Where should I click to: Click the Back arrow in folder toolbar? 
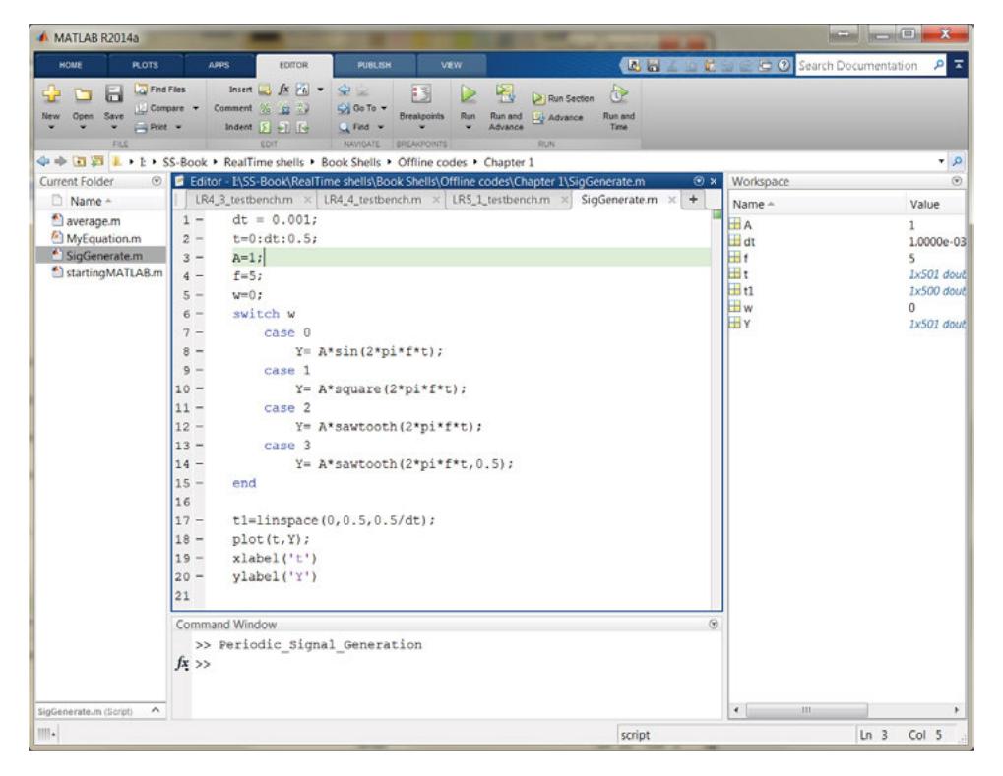[x=43, y=161]
